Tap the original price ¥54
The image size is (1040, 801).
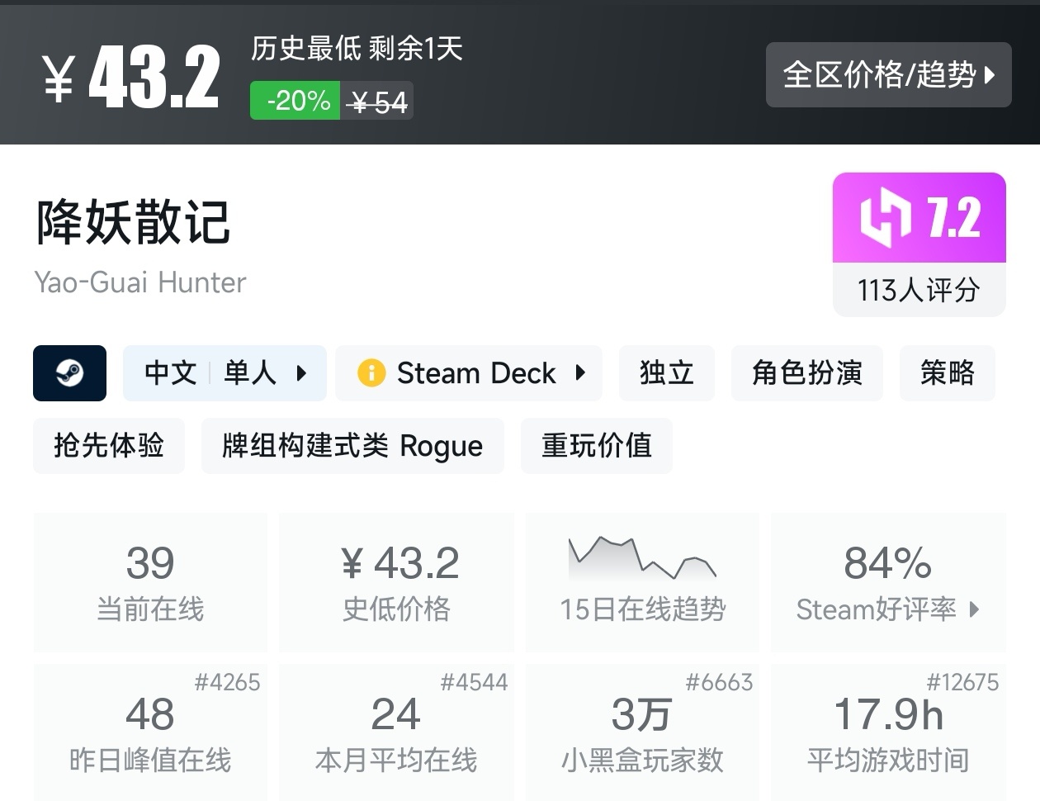(377, 102)
